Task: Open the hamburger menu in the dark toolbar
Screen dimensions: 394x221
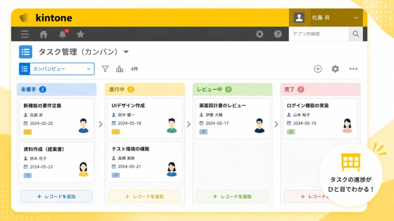Action: (x=25, y=34)
